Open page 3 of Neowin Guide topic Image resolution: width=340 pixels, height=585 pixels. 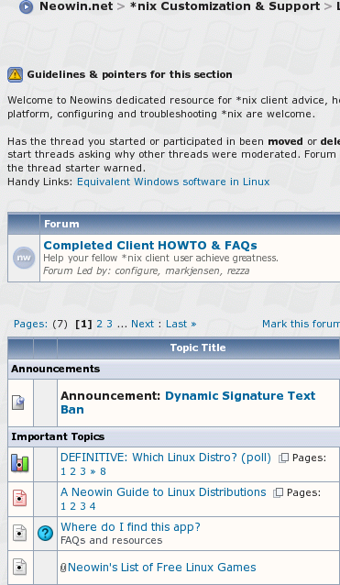(82, 506)
